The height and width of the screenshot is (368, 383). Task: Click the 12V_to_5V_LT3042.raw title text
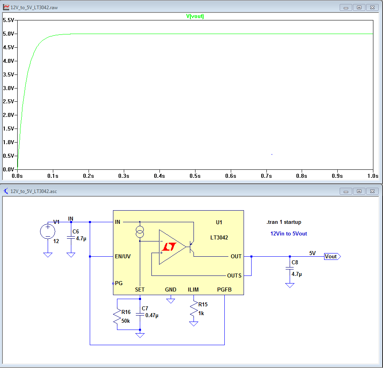click(34, 8)
